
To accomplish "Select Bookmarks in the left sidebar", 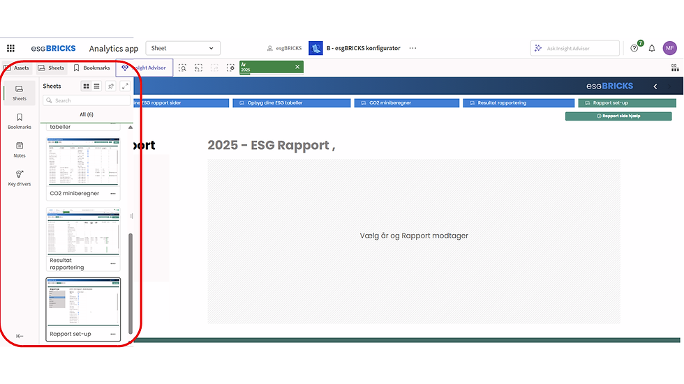I will click(x=20, y=121).
